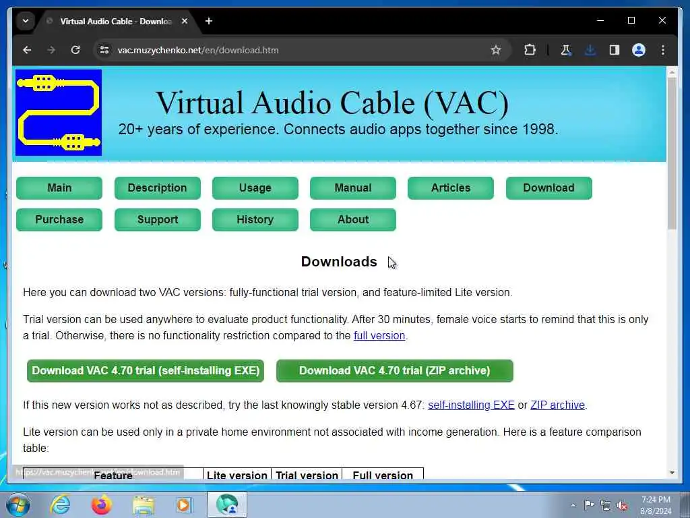Launch Internet Explorer from taskbar
The height and width of the screenshot is (518, 690).
point(60,505)
